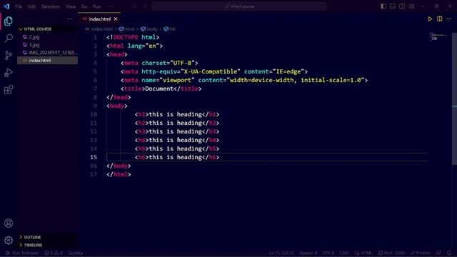Open the Source Control view
Viewport: 457px width, 257px height.
[9, 56]
